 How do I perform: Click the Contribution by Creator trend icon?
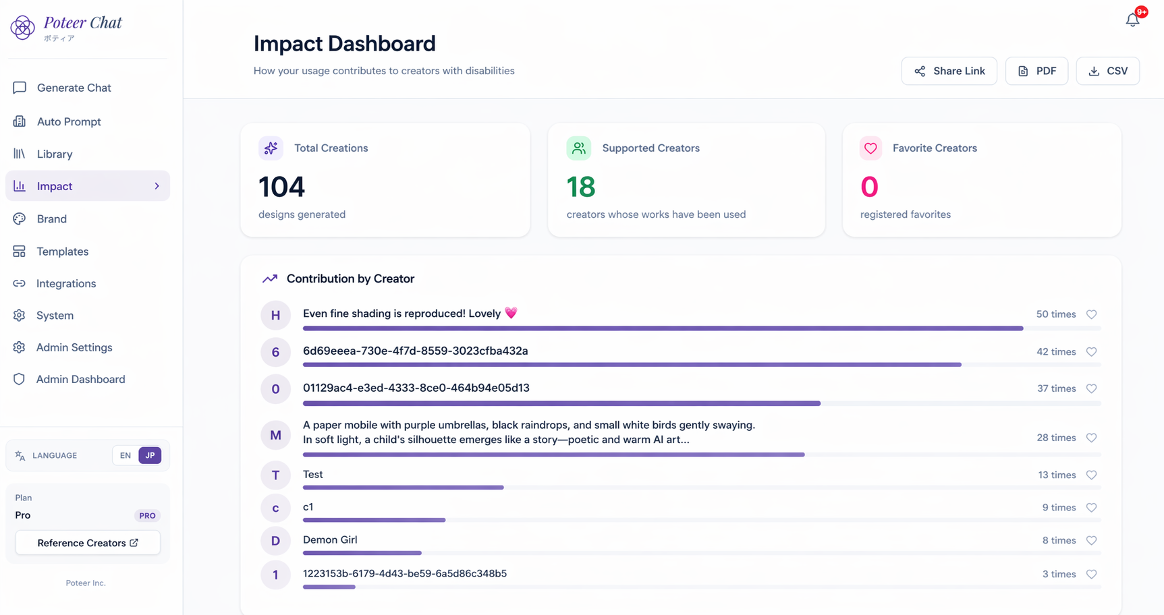(270, 279)
